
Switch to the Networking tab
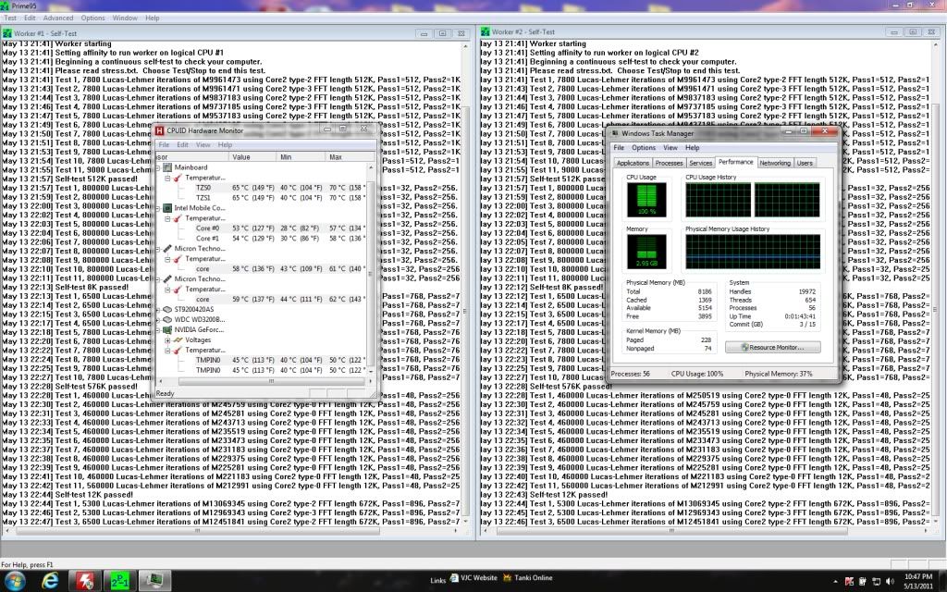click(775, 163)
